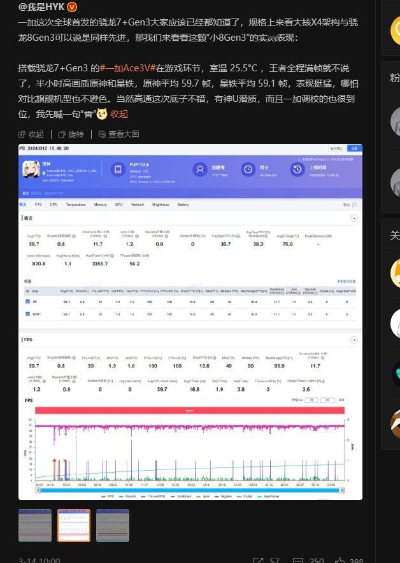This screenshot has height=563, width=400.
Task: Grab the left handle of the chart time slider
Action: pyautogui.click(x=38, y=490)
